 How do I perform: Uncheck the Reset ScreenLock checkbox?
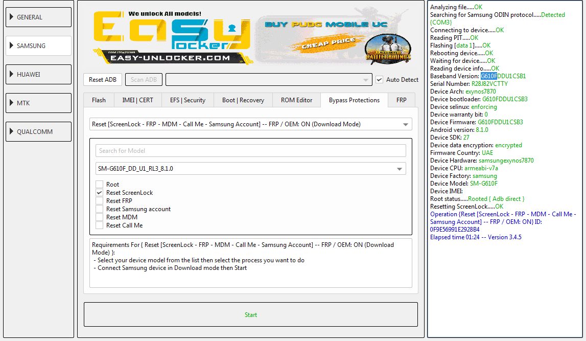tap(100, 193)
